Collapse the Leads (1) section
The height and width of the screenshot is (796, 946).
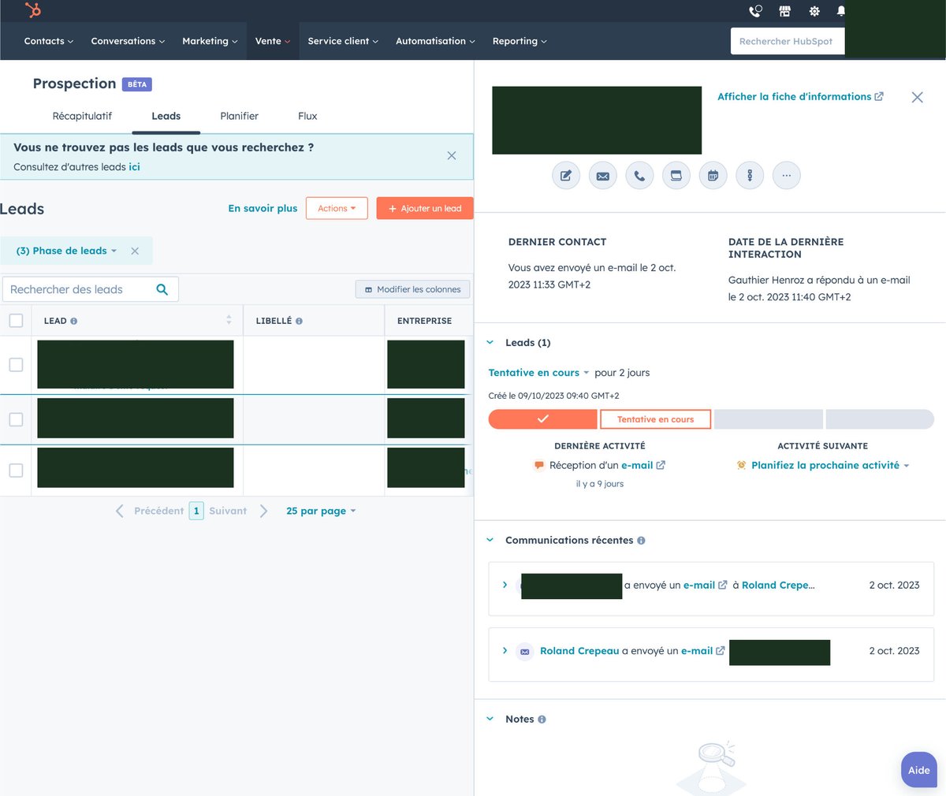coord(490,343)
